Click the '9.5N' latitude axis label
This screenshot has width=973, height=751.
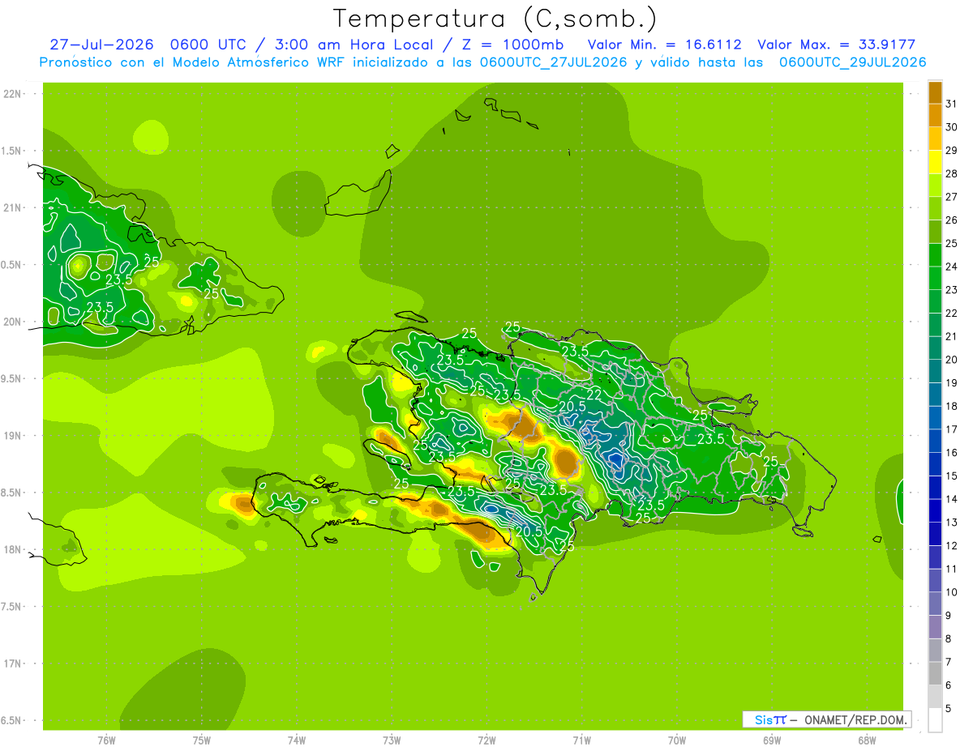(x=12, y=379)
